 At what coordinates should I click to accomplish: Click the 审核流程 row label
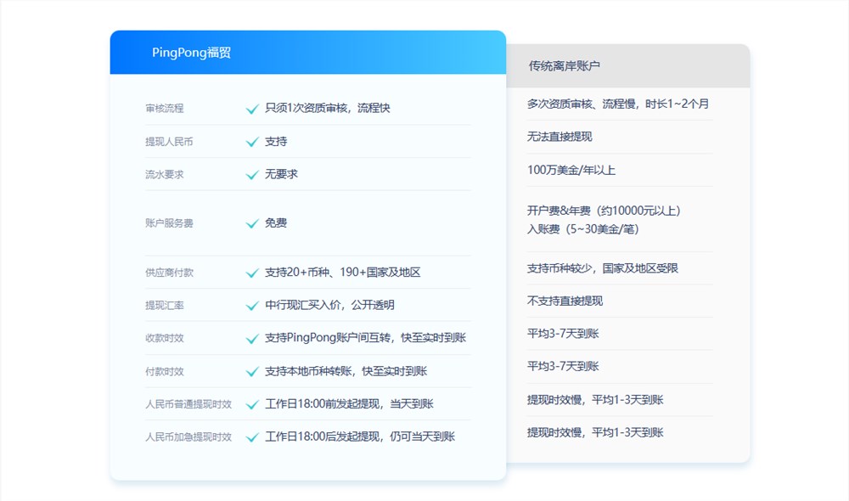click(x=165, y=109)
